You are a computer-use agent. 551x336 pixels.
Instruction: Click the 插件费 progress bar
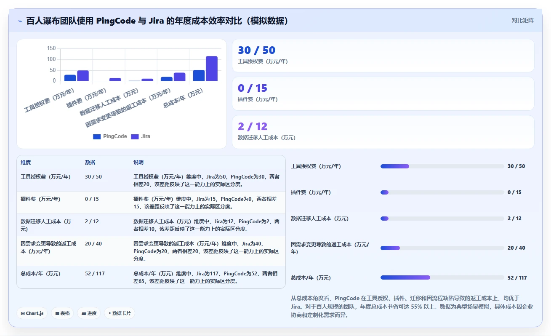[442, 192]
